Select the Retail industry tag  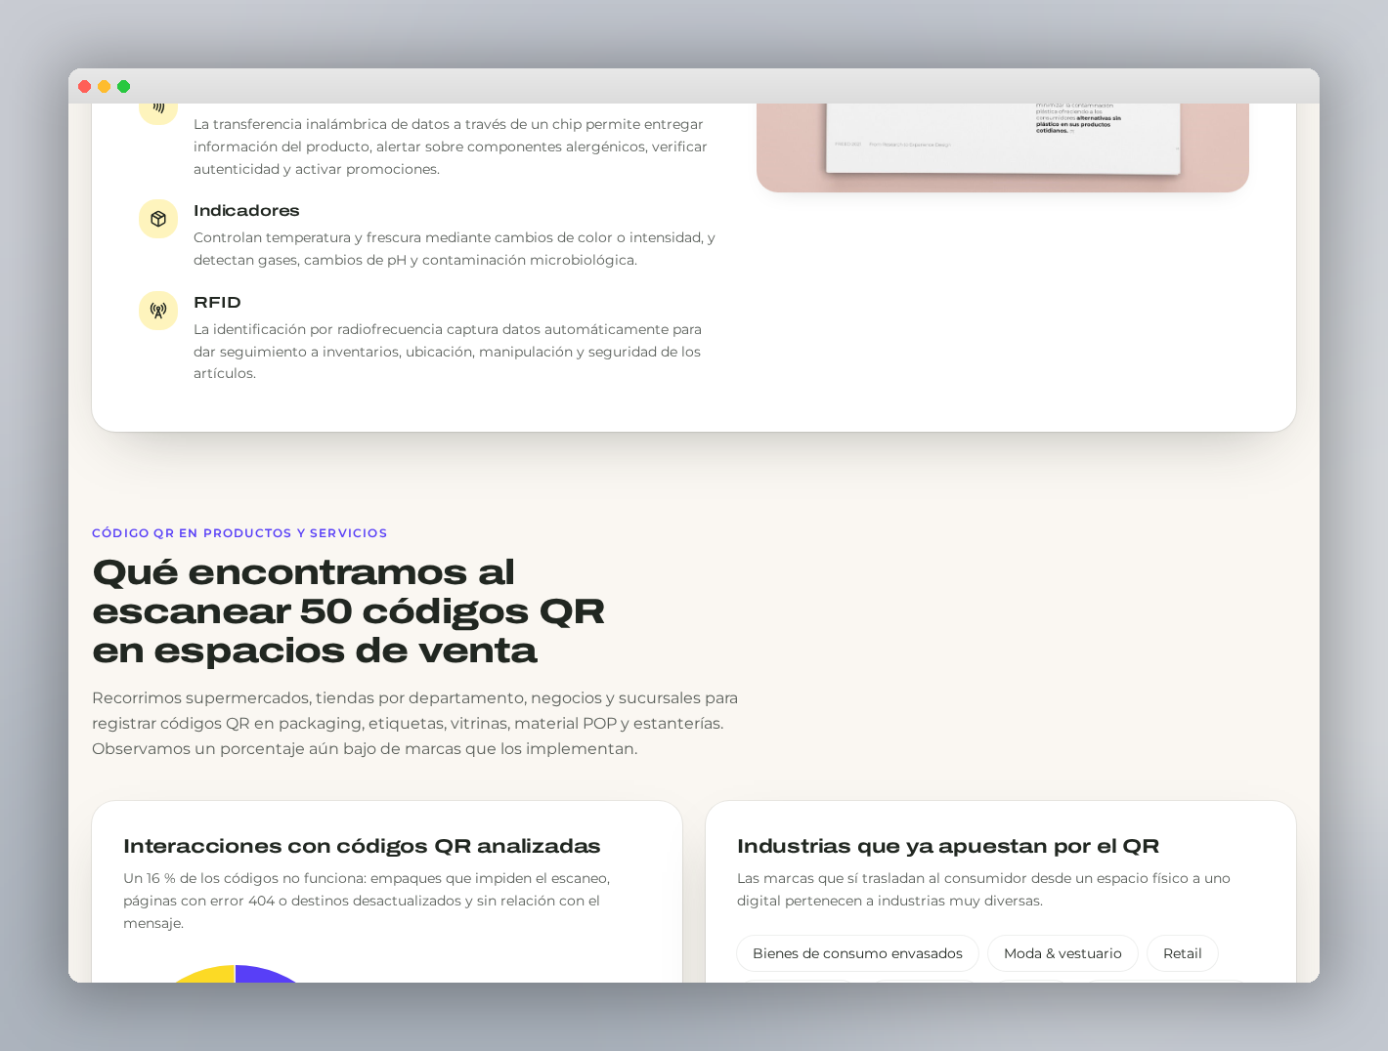pos(1183,953)
